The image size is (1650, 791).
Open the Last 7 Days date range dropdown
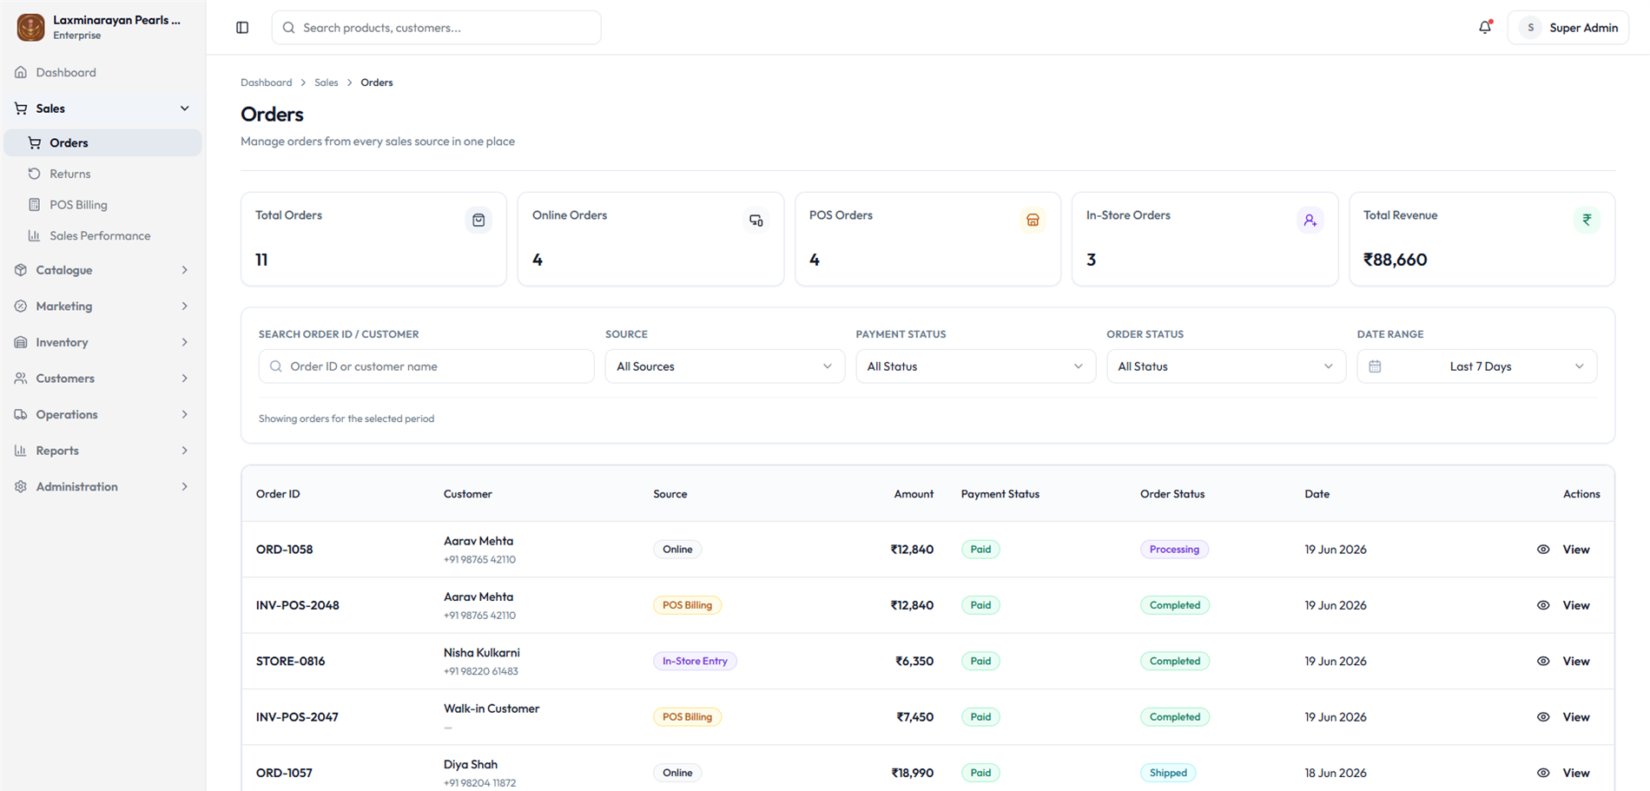point(1476,366)
